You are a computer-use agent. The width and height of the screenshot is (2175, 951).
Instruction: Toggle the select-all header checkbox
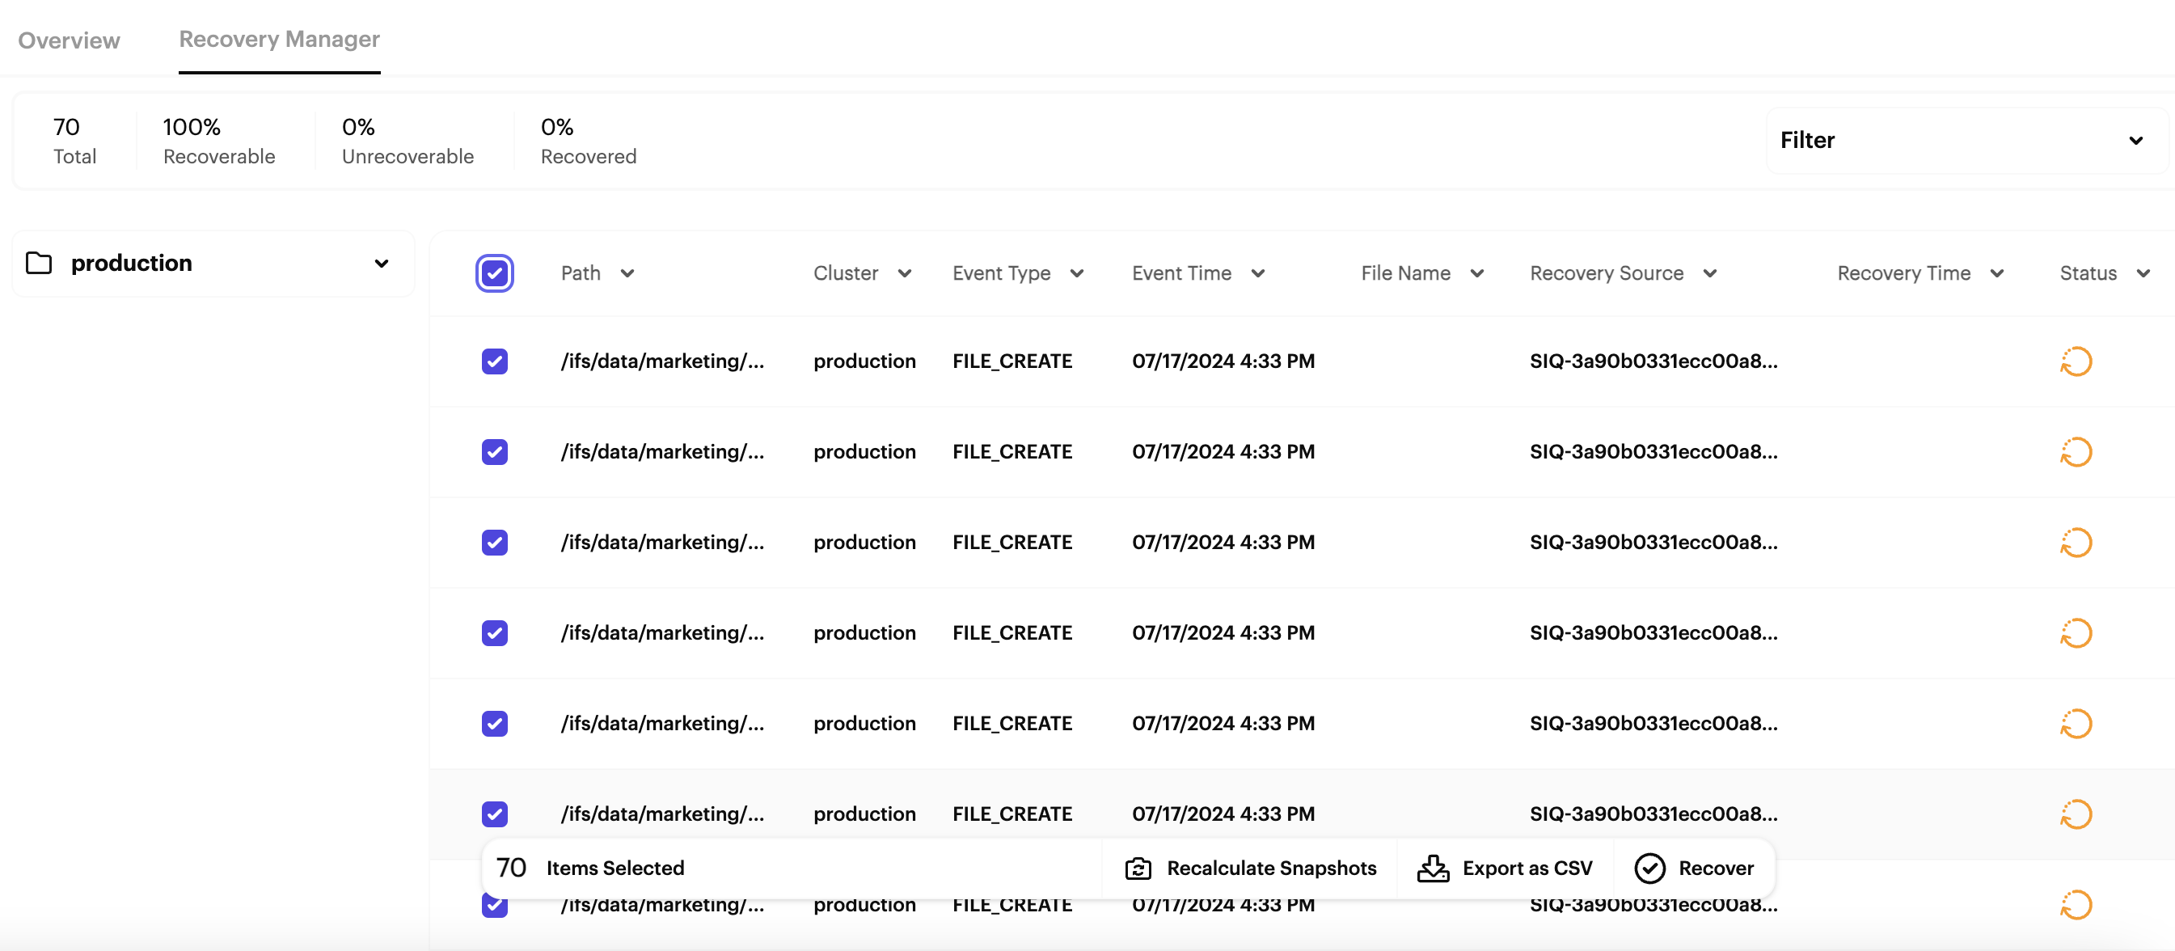click(495, 273)
